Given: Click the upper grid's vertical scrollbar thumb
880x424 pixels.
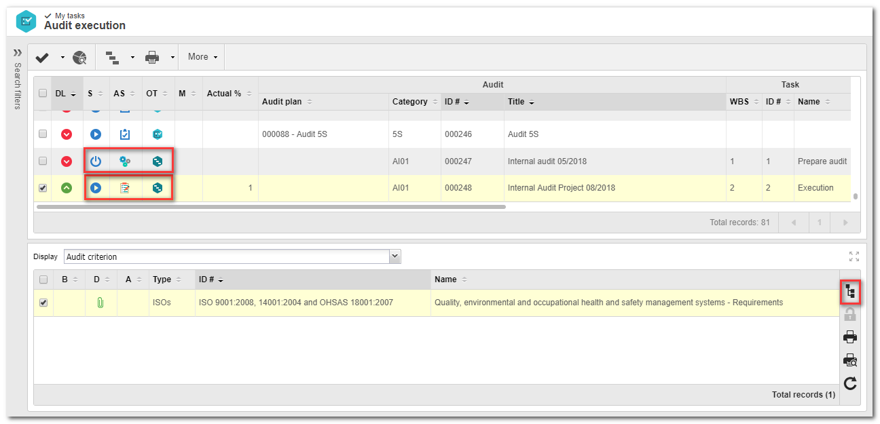Looking at the screenshot, I should pyautogui.click(x=856, y=197).
